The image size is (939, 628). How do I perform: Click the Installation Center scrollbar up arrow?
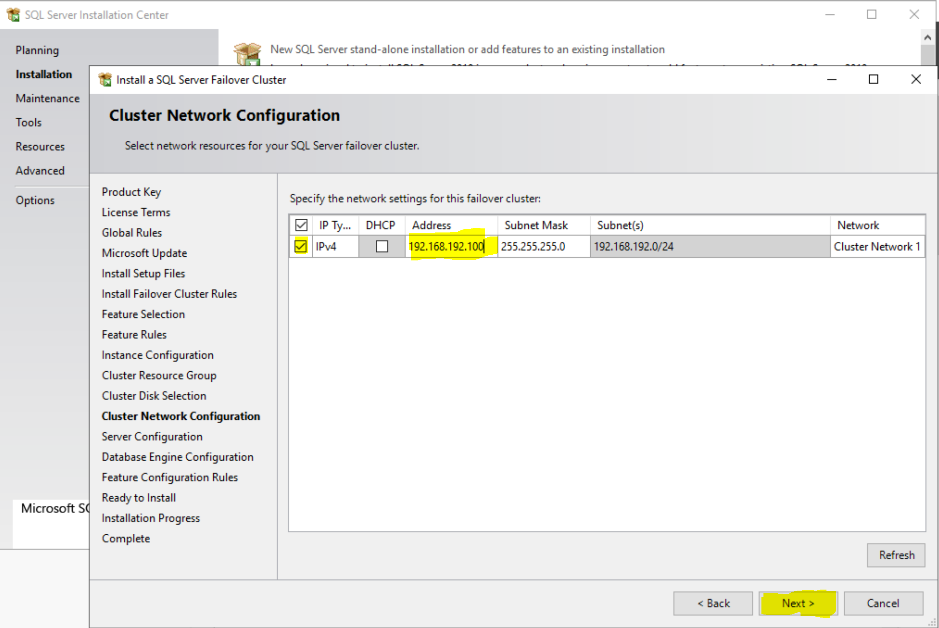pos(928,38)
